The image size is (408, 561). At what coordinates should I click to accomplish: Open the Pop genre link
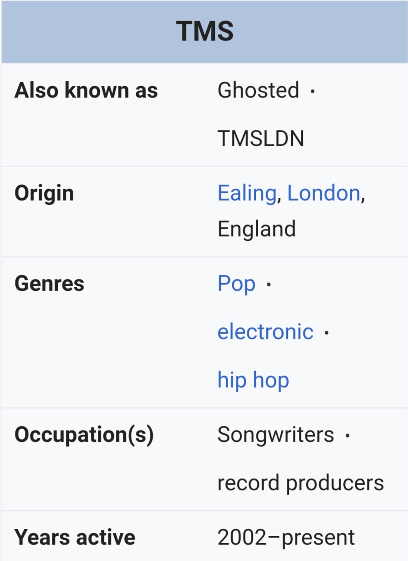coord(236,284)
